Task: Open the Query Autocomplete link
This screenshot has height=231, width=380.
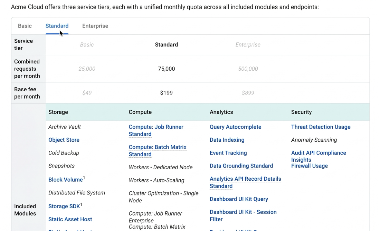Action: (x=235, y=127)
